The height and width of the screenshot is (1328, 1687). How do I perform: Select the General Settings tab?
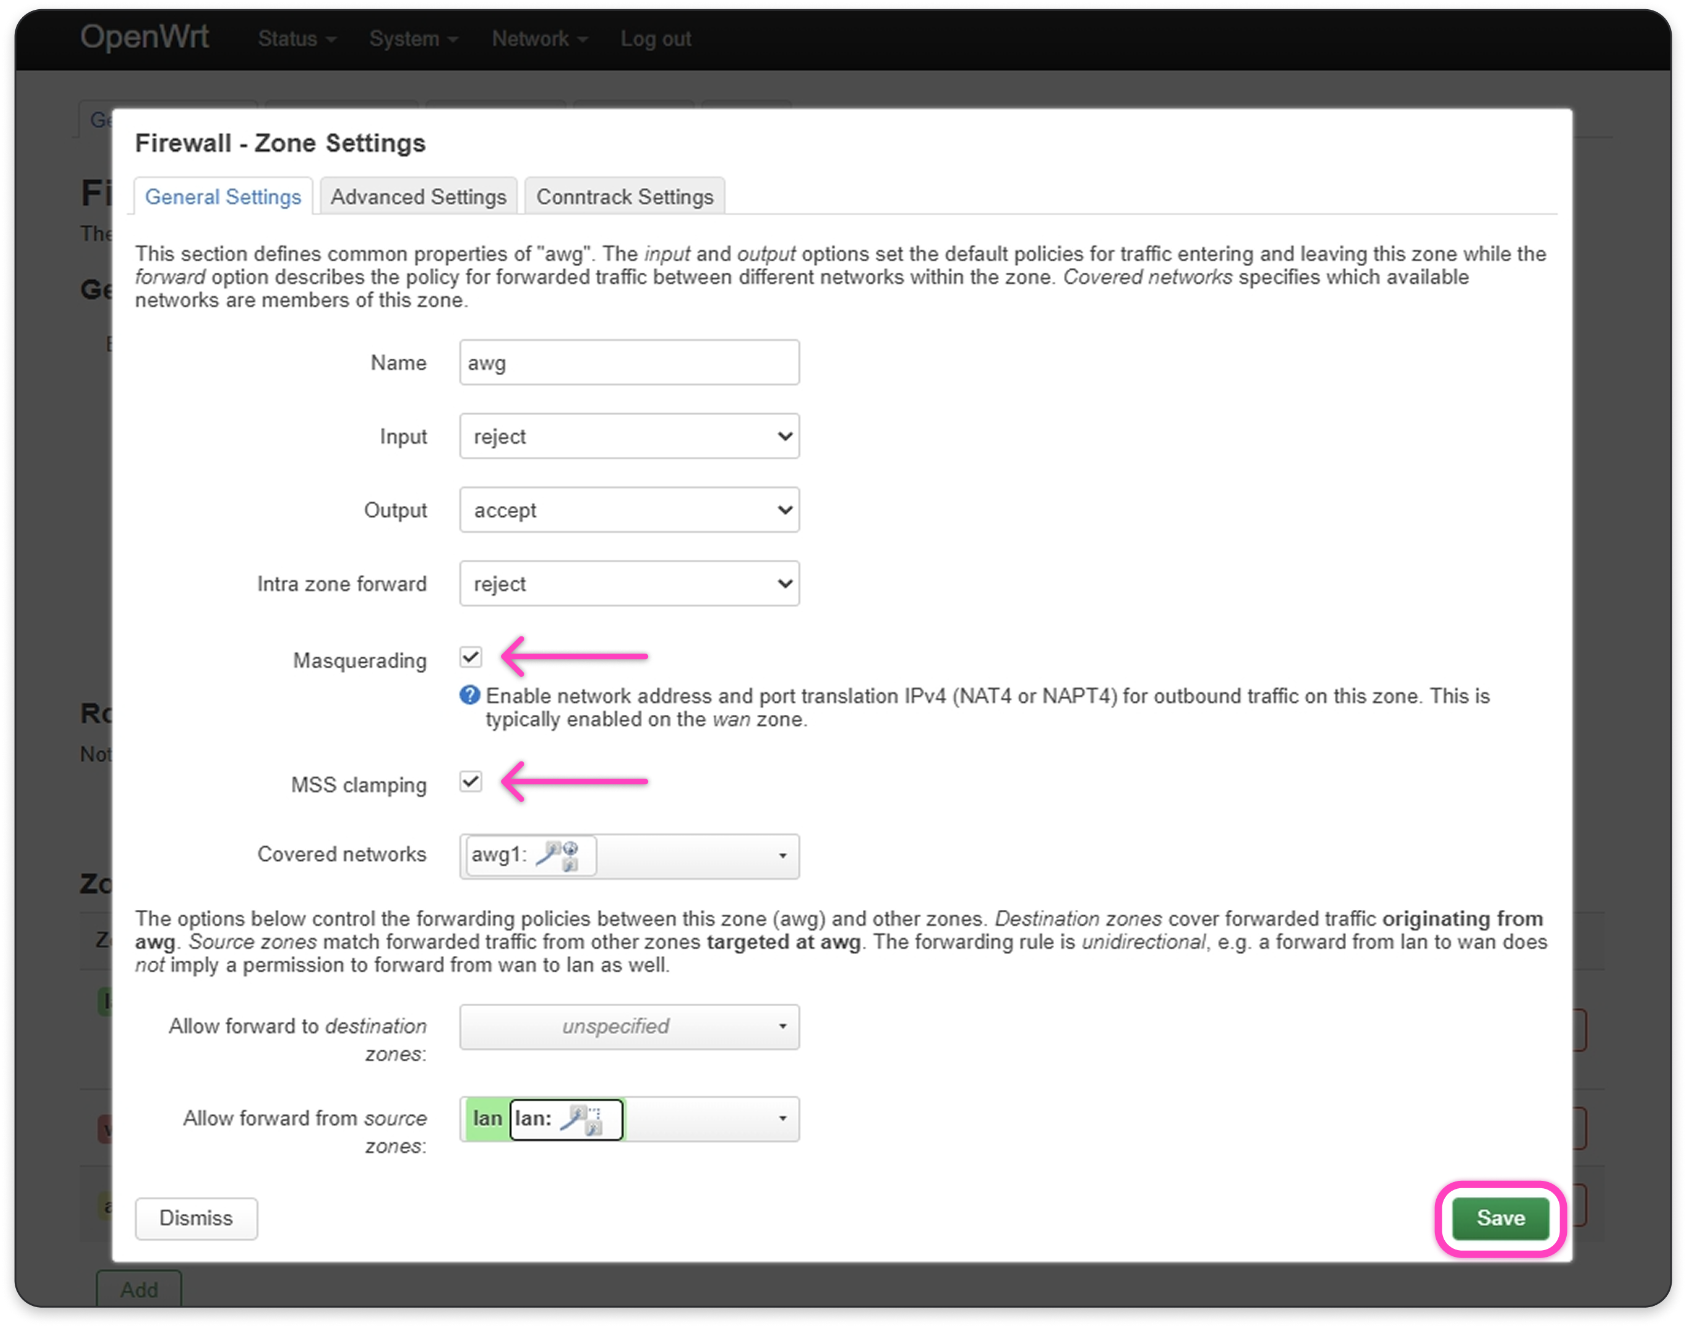223,197
